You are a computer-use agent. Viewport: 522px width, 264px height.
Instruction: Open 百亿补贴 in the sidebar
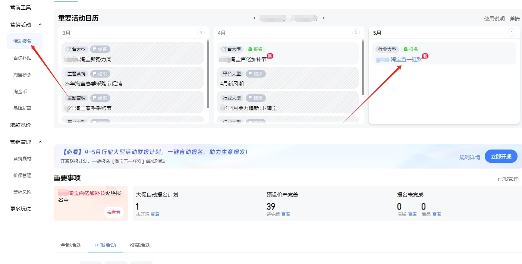click(x=22, y=58)
